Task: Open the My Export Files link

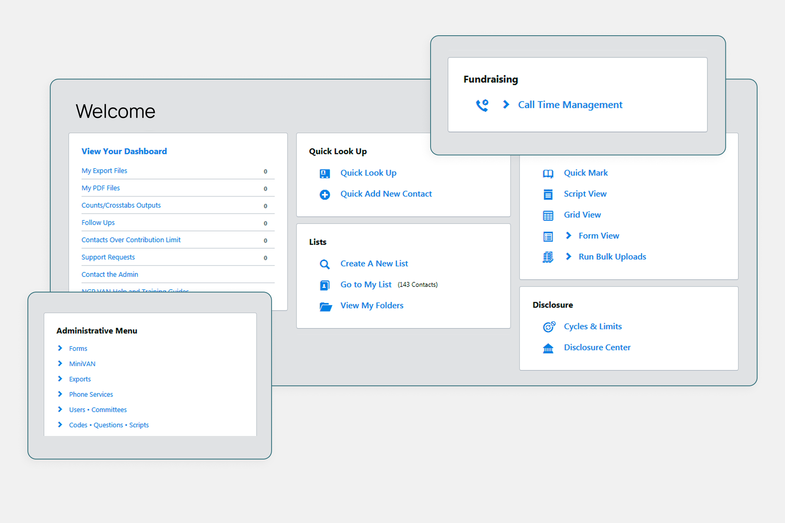Action: [104, 171]
